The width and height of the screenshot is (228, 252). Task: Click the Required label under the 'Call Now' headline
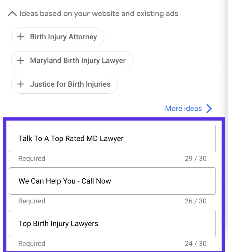click(32, 201)
